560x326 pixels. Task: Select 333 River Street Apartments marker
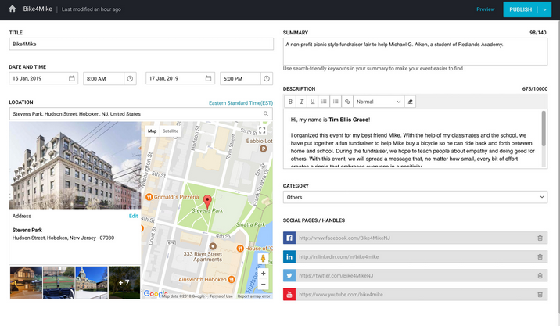tap(213, 246)
